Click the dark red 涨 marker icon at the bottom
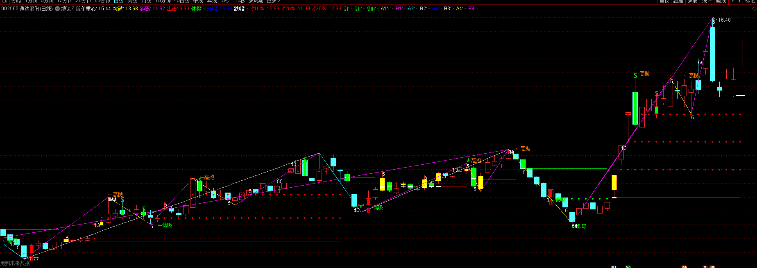The image size is (757, 268). pos(705,267)
